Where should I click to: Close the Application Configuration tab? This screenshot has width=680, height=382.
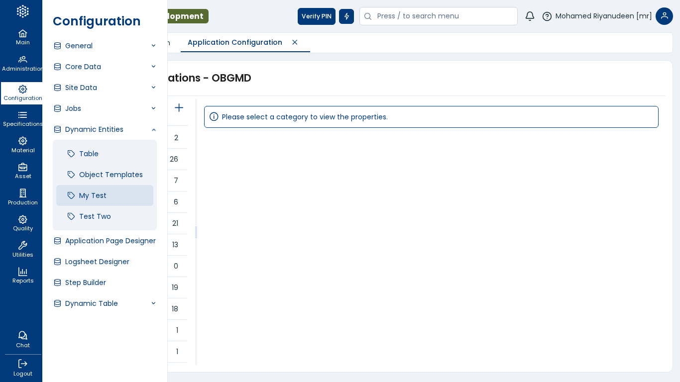click(295, 42)
